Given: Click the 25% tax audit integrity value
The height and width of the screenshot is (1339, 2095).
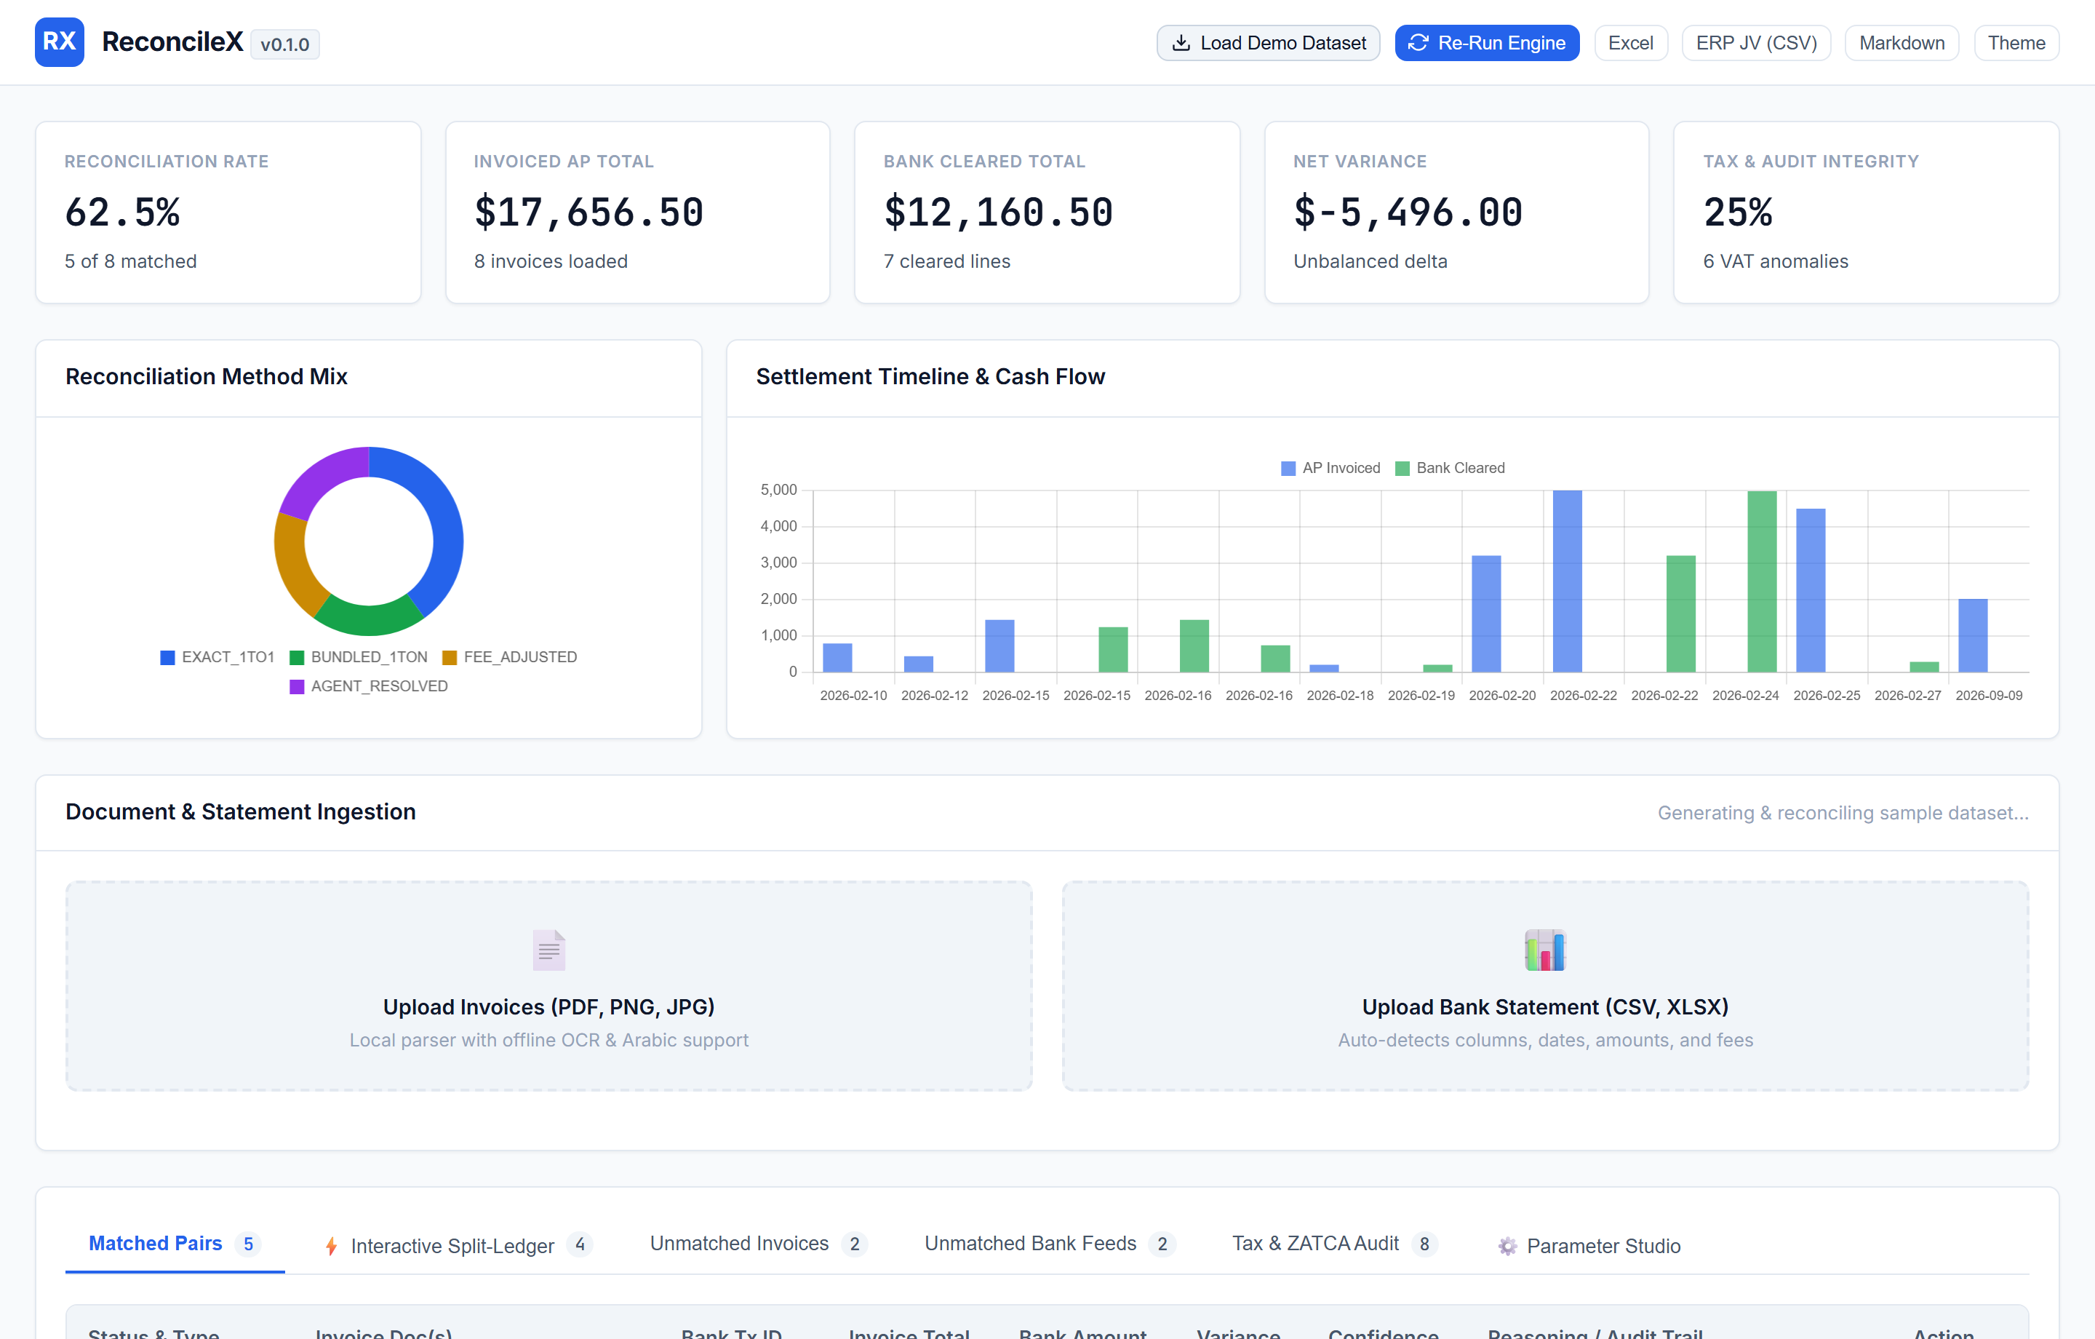Looking at the screenshot, I should coord(1737,212).
